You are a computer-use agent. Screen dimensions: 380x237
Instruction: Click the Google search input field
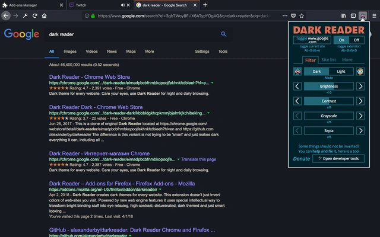[133, 34]
